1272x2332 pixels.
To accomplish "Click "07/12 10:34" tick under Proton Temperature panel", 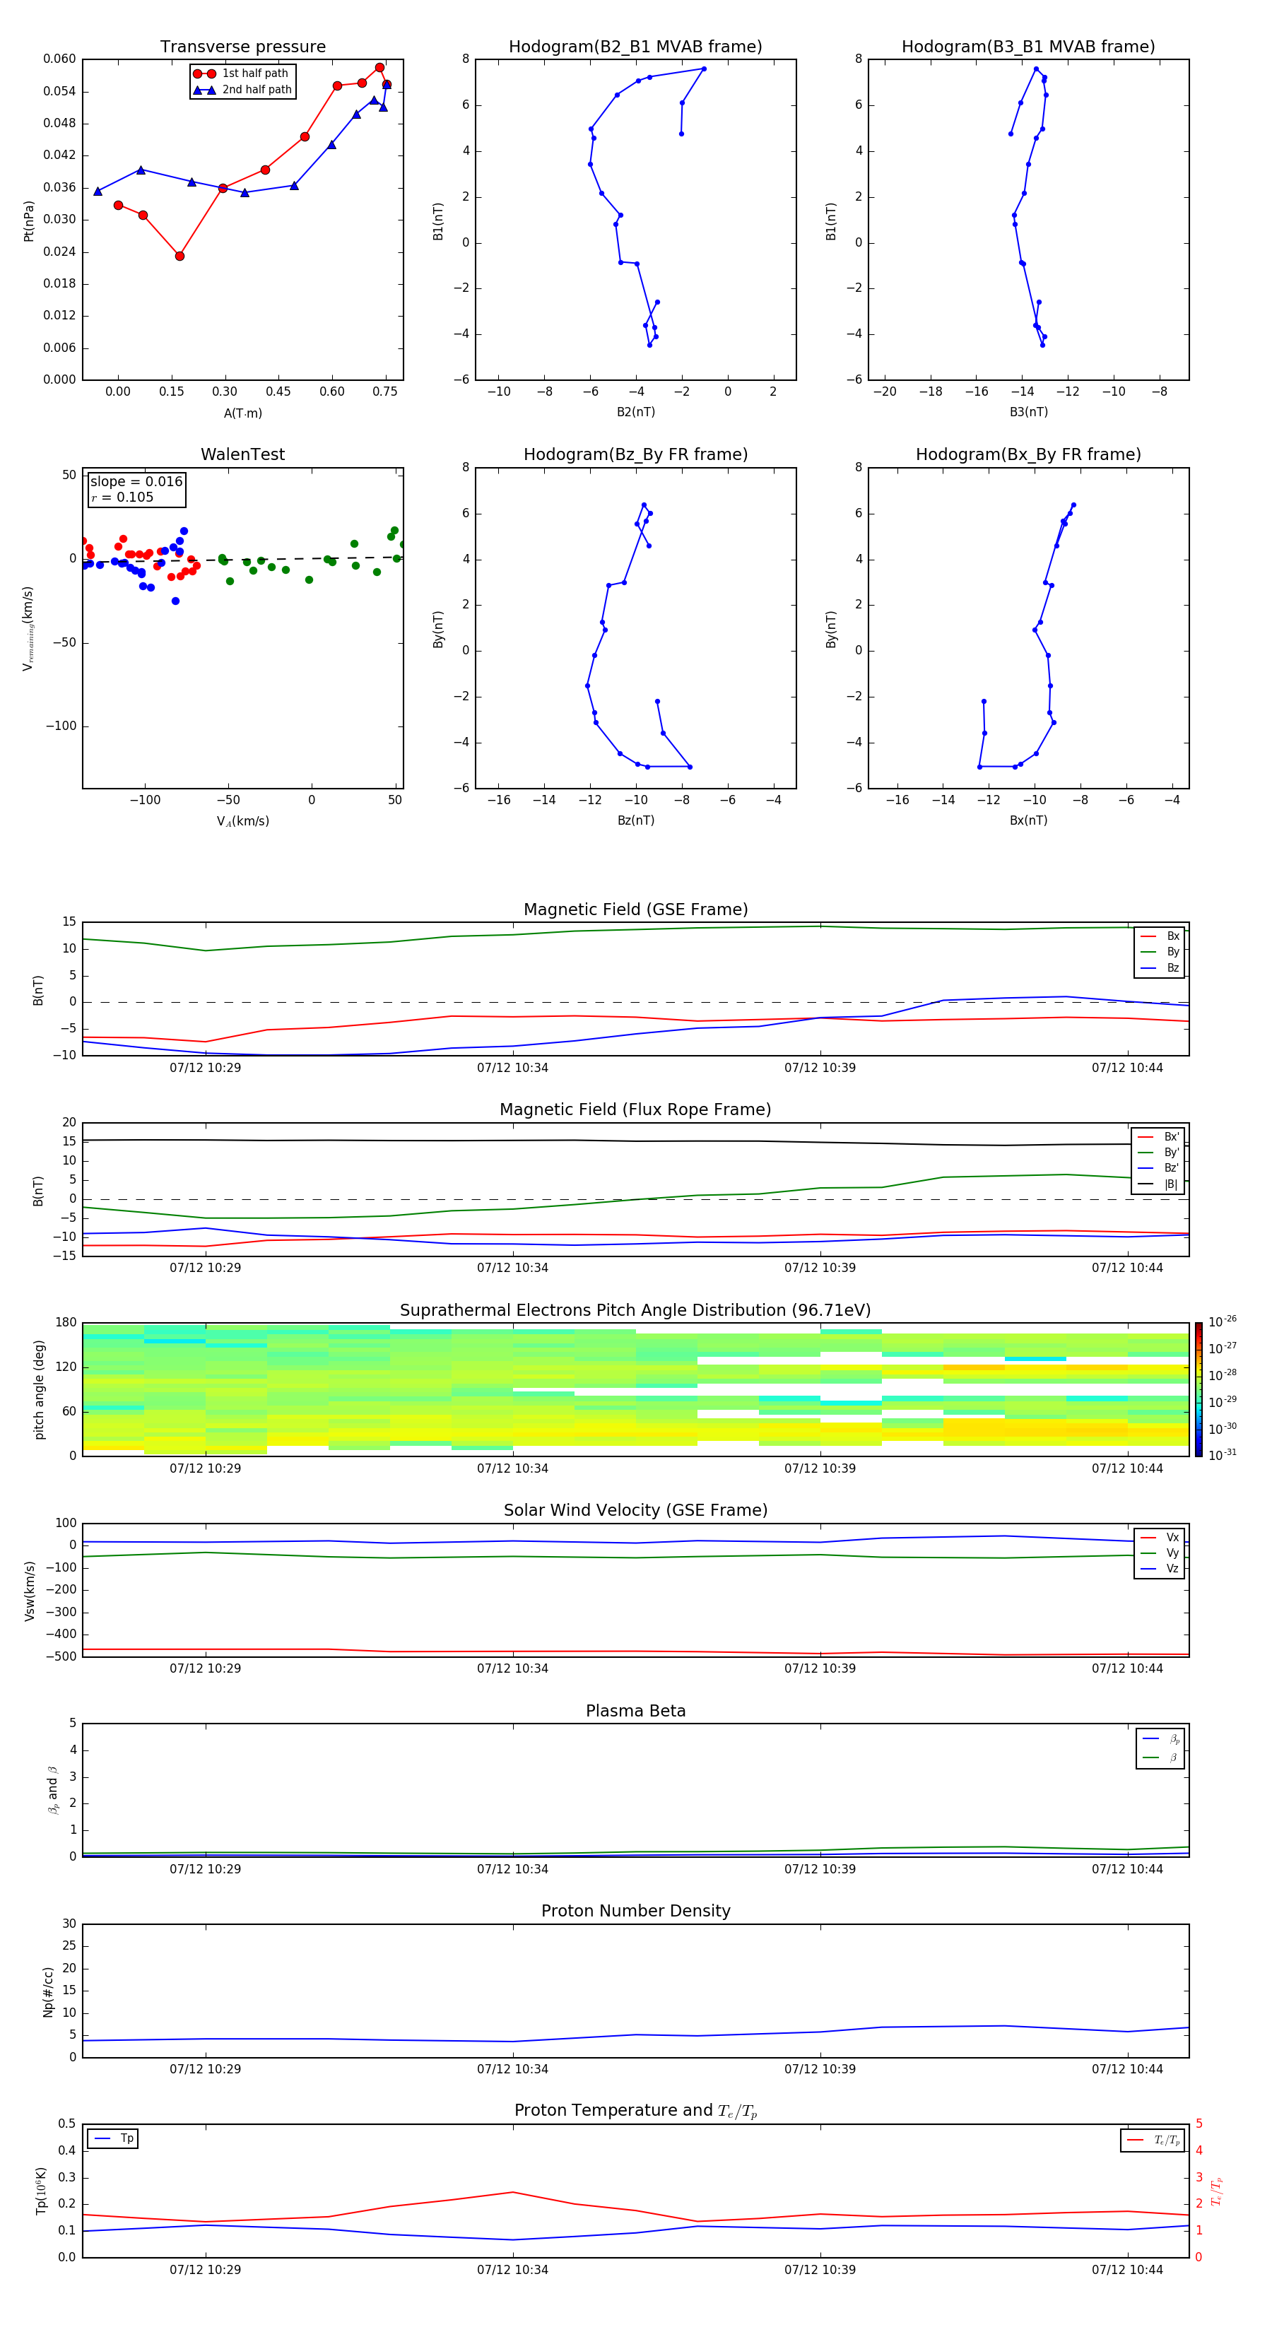I will [x=512, y=2270].
